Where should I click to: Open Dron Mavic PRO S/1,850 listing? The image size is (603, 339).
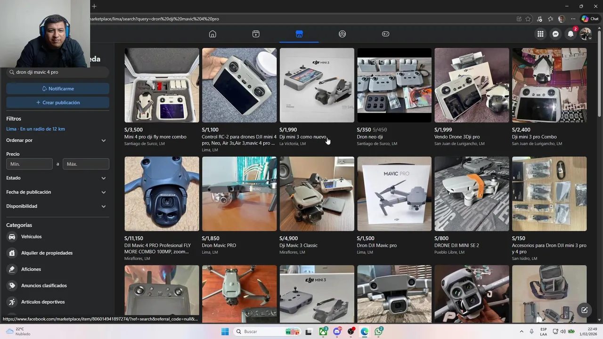tap(239, 194)
